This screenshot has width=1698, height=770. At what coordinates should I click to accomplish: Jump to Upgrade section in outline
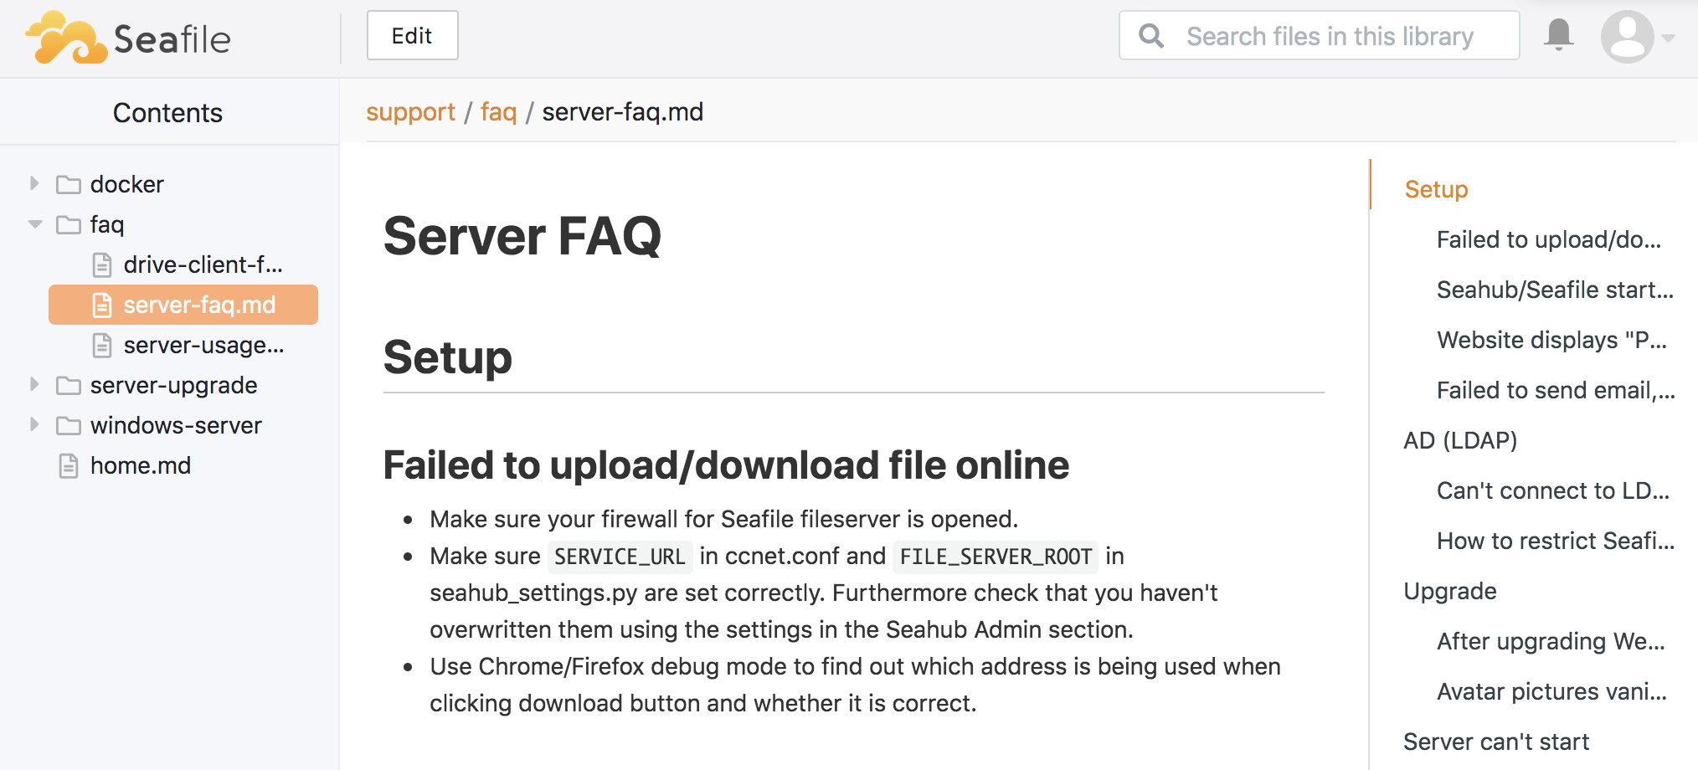[1449, 591]
